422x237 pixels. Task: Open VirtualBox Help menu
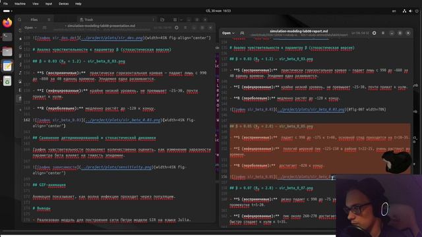tap(78, 4)
